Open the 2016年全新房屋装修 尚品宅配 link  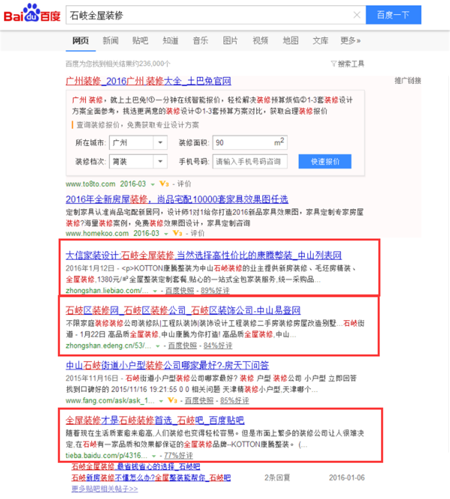[x=177, y=200]
